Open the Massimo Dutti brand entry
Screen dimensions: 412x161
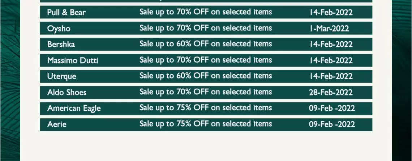[x=73, y=60]
